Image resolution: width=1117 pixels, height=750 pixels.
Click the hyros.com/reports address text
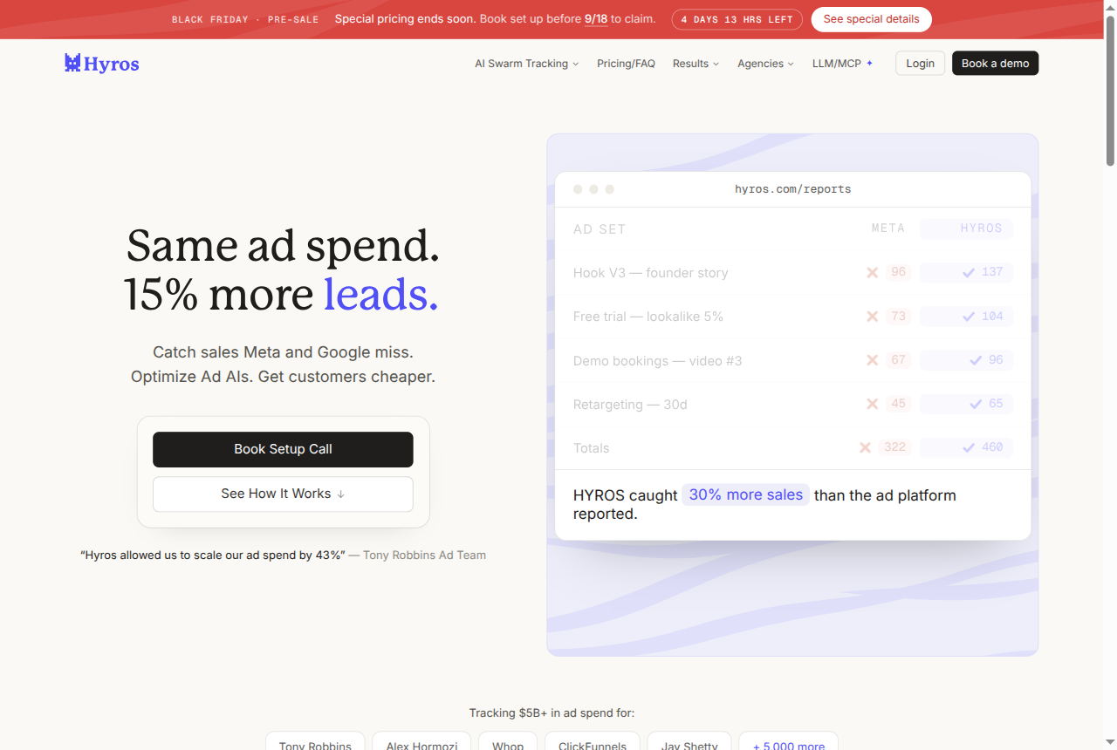pyautogui.click(x=792, y=189)
